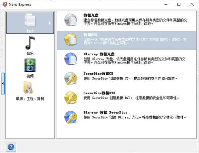
Task: Open the 音乐 music note category
Action: pos(30,43)
